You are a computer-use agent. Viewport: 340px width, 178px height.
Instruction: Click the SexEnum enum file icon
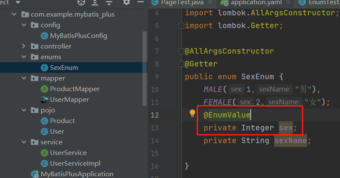44,68
